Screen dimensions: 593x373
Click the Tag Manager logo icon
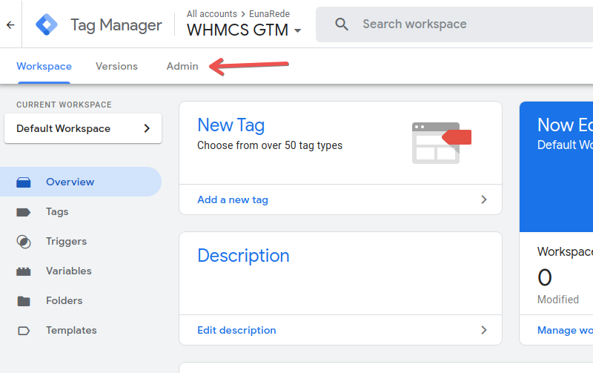pos(47,24)
